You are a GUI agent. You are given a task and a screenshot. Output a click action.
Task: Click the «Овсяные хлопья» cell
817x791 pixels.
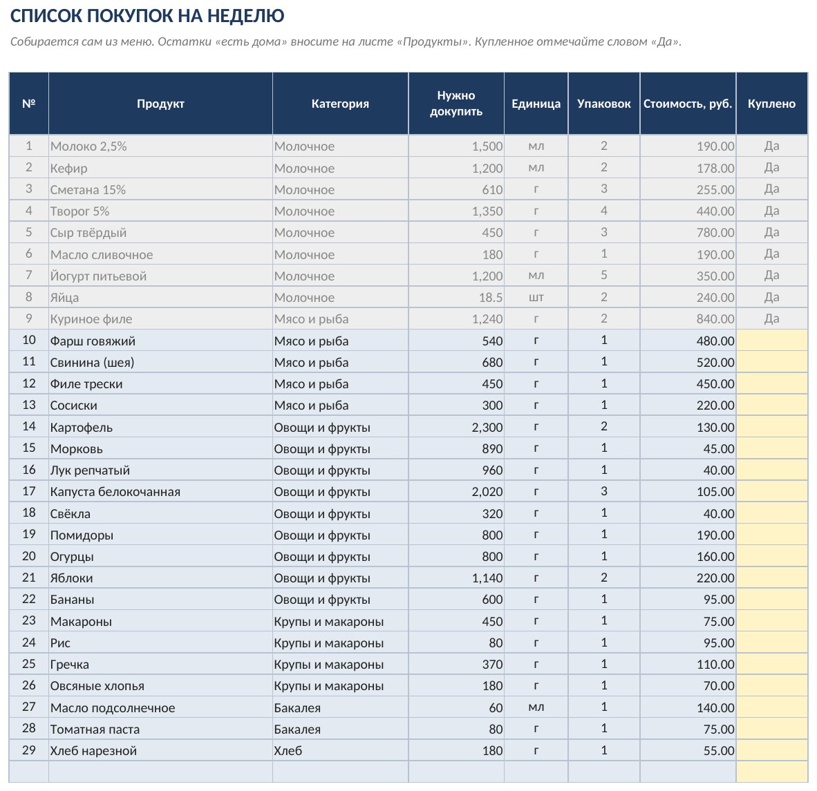click(x=160, y=686)
